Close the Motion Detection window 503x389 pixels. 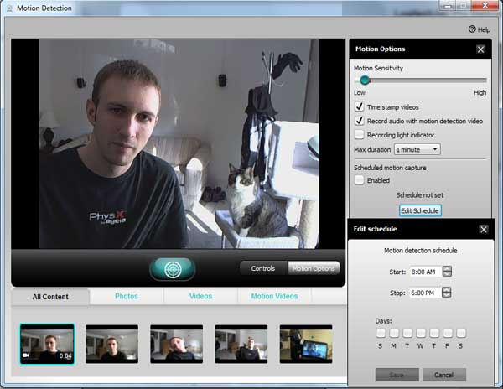(485, 5)
